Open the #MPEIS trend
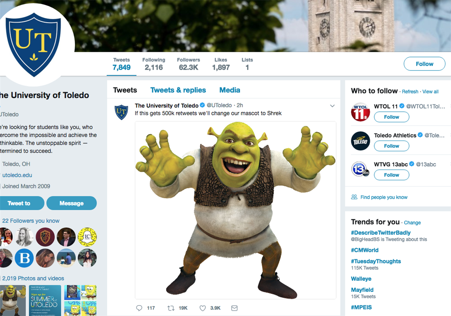This screenshot has height=316, width=451. (x=361, y=307)
